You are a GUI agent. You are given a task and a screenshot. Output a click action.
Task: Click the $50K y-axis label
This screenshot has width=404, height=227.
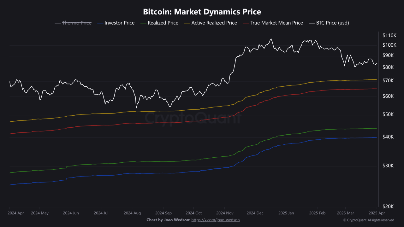[388, 114]
